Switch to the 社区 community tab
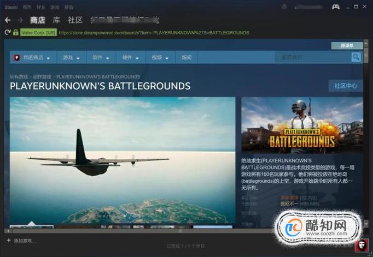 pyautogui.click(x=75, y=20)
